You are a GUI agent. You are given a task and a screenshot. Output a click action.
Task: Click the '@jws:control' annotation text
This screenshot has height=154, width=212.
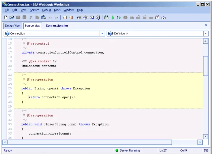[38, 44]
